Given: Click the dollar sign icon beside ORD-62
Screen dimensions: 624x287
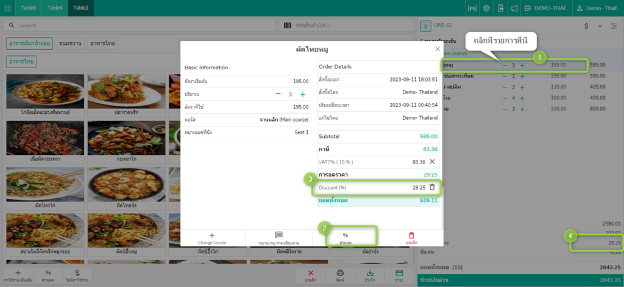Looking at the screenshot, I should point(586,26).
